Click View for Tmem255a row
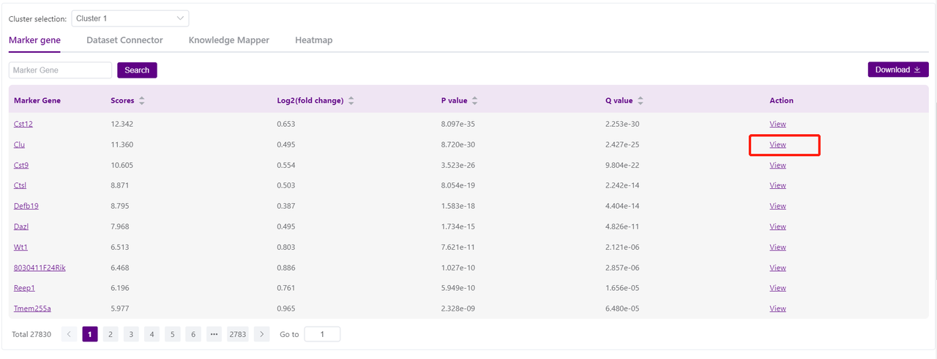This screenshot has width=937, height=359. [x=777, y=308]
